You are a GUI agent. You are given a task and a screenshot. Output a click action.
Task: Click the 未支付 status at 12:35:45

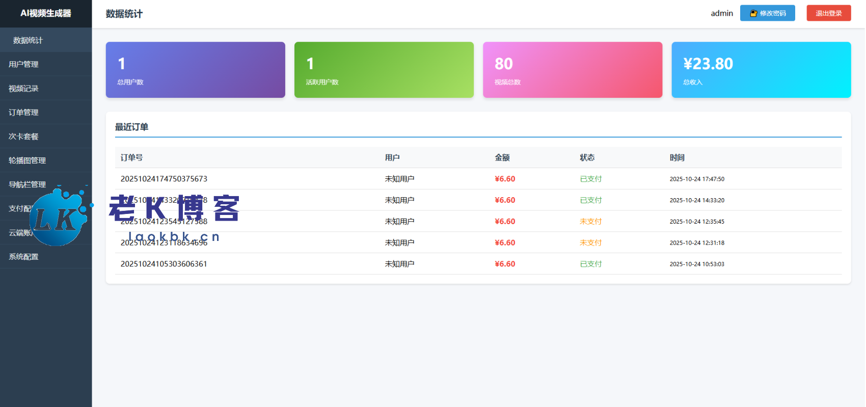[x=590, y=222]
